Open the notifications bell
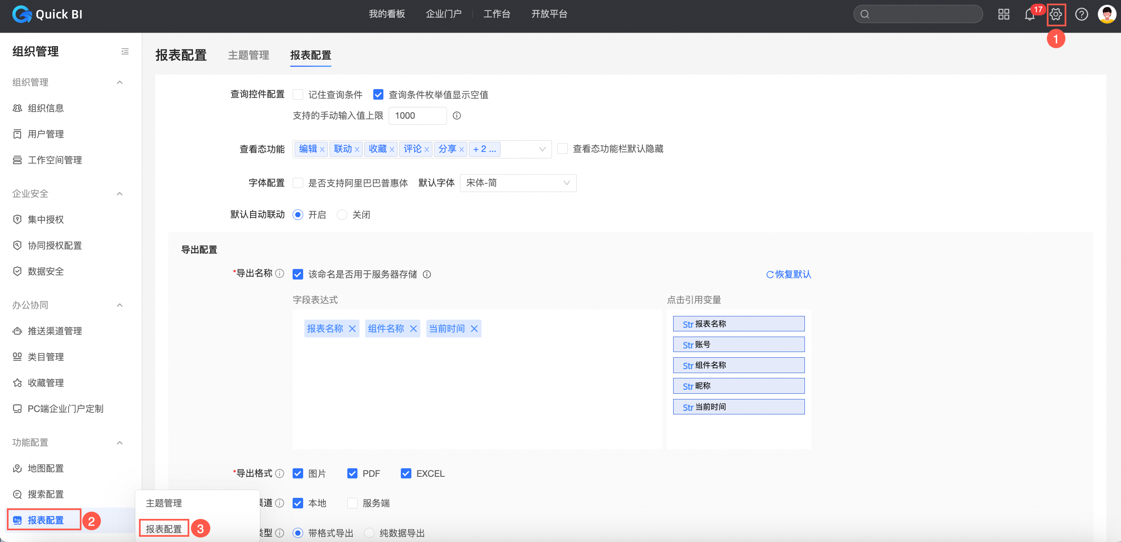Image resolution: width=1121 pixels, height=542 pixels. click(x=1029, y=15)
